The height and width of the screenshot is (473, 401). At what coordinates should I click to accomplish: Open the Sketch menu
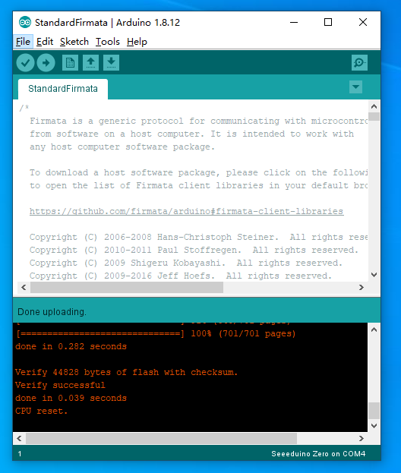pos(74,42)
